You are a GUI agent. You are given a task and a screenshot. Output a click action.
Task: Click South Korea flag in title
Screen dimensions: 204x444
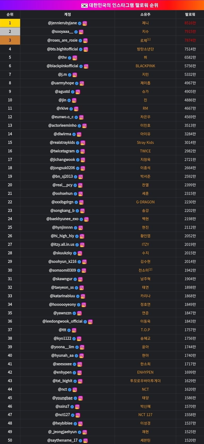click(x=84, y=5)
